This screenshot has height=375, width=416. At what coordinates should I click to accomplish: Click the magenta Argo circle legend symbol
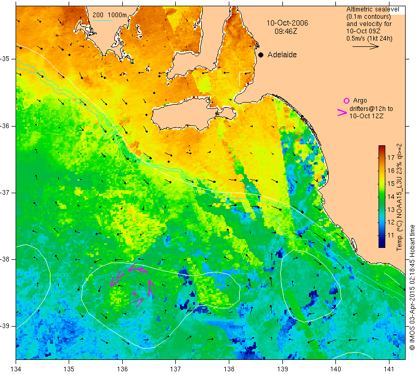pyautogui.click(x=346, y=101)
